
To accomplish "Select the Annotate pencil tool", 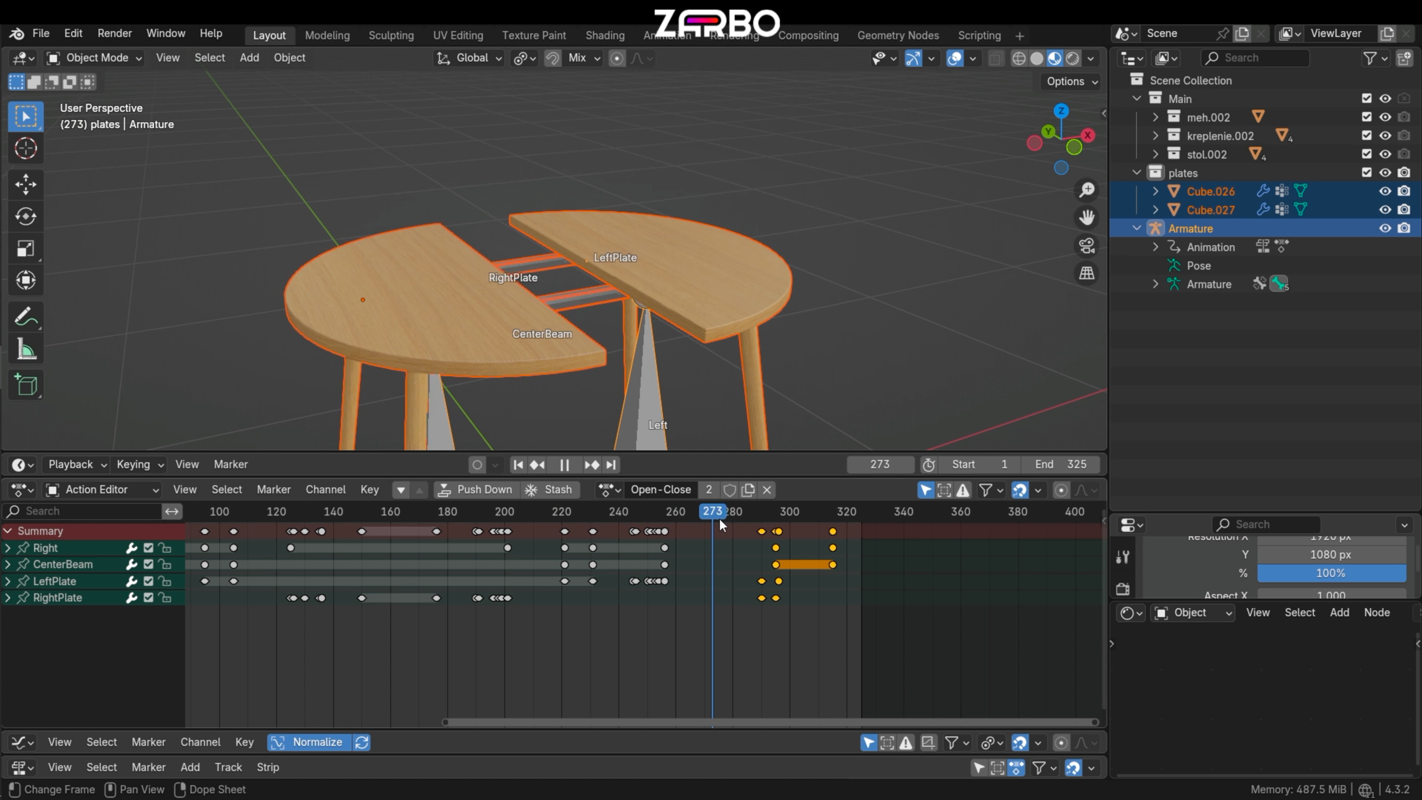I will pos(26,317).
